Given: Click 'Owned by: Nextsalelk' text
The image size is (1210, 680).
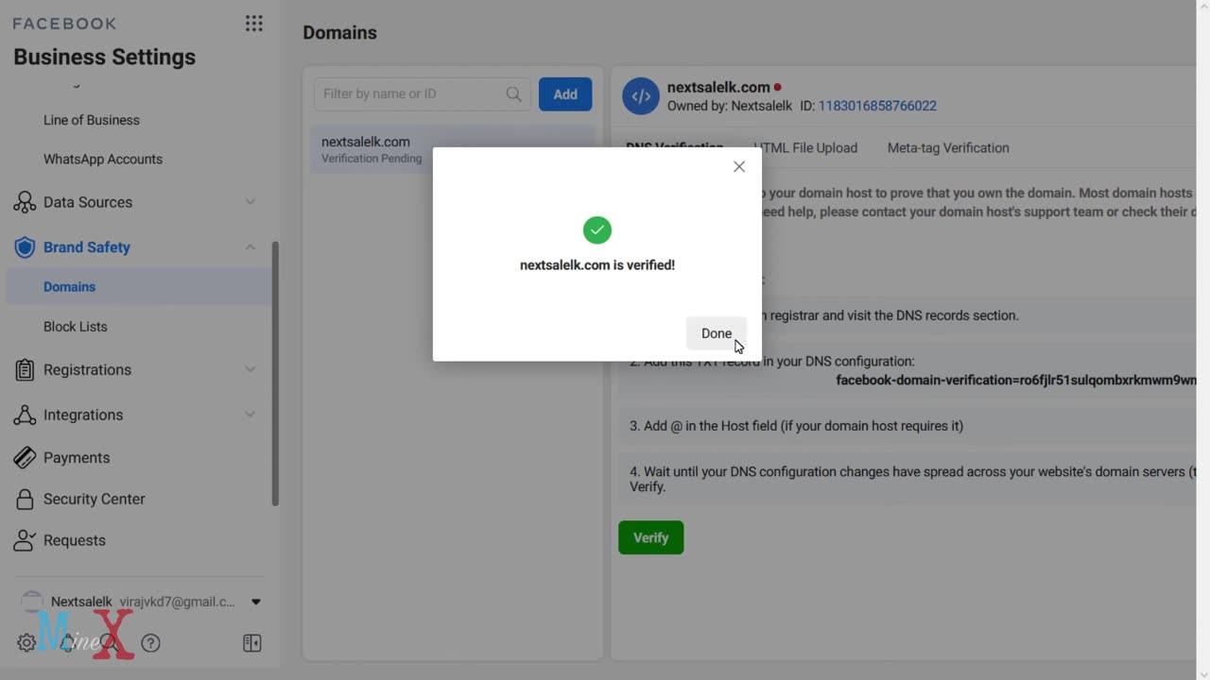Looking at the screenshot, I should tap(730, 106).
